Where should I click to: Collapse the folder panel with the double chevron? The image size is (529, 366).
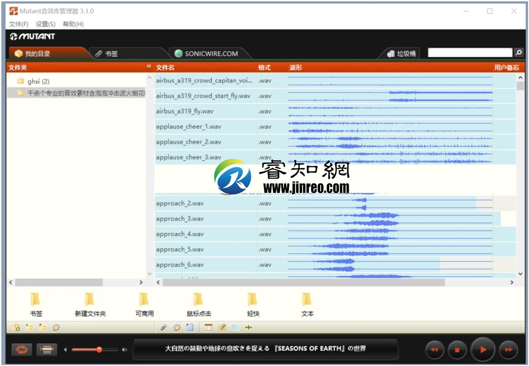[x=149, y=67]
